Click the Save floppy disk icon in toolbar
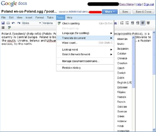The width and height of the screenshot is (156, 132). [3, 23]
